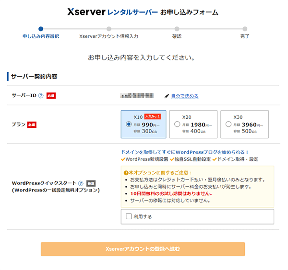Click the red 必須 badge beside サーバーID
The height and width of the screenshot is (270, 288).
click(x=51, y=96)
